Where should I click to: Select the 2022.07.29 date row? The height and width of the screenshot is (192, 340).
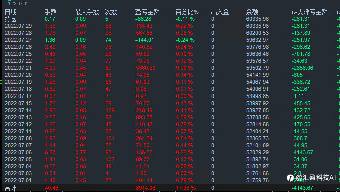pyautogui.click(x=18, y=26)
